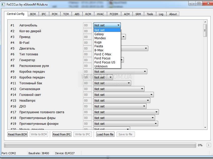Open the #18 Противотуманные фары dropdown
This screenshot has width=213, height=159.
coord(124,118)
